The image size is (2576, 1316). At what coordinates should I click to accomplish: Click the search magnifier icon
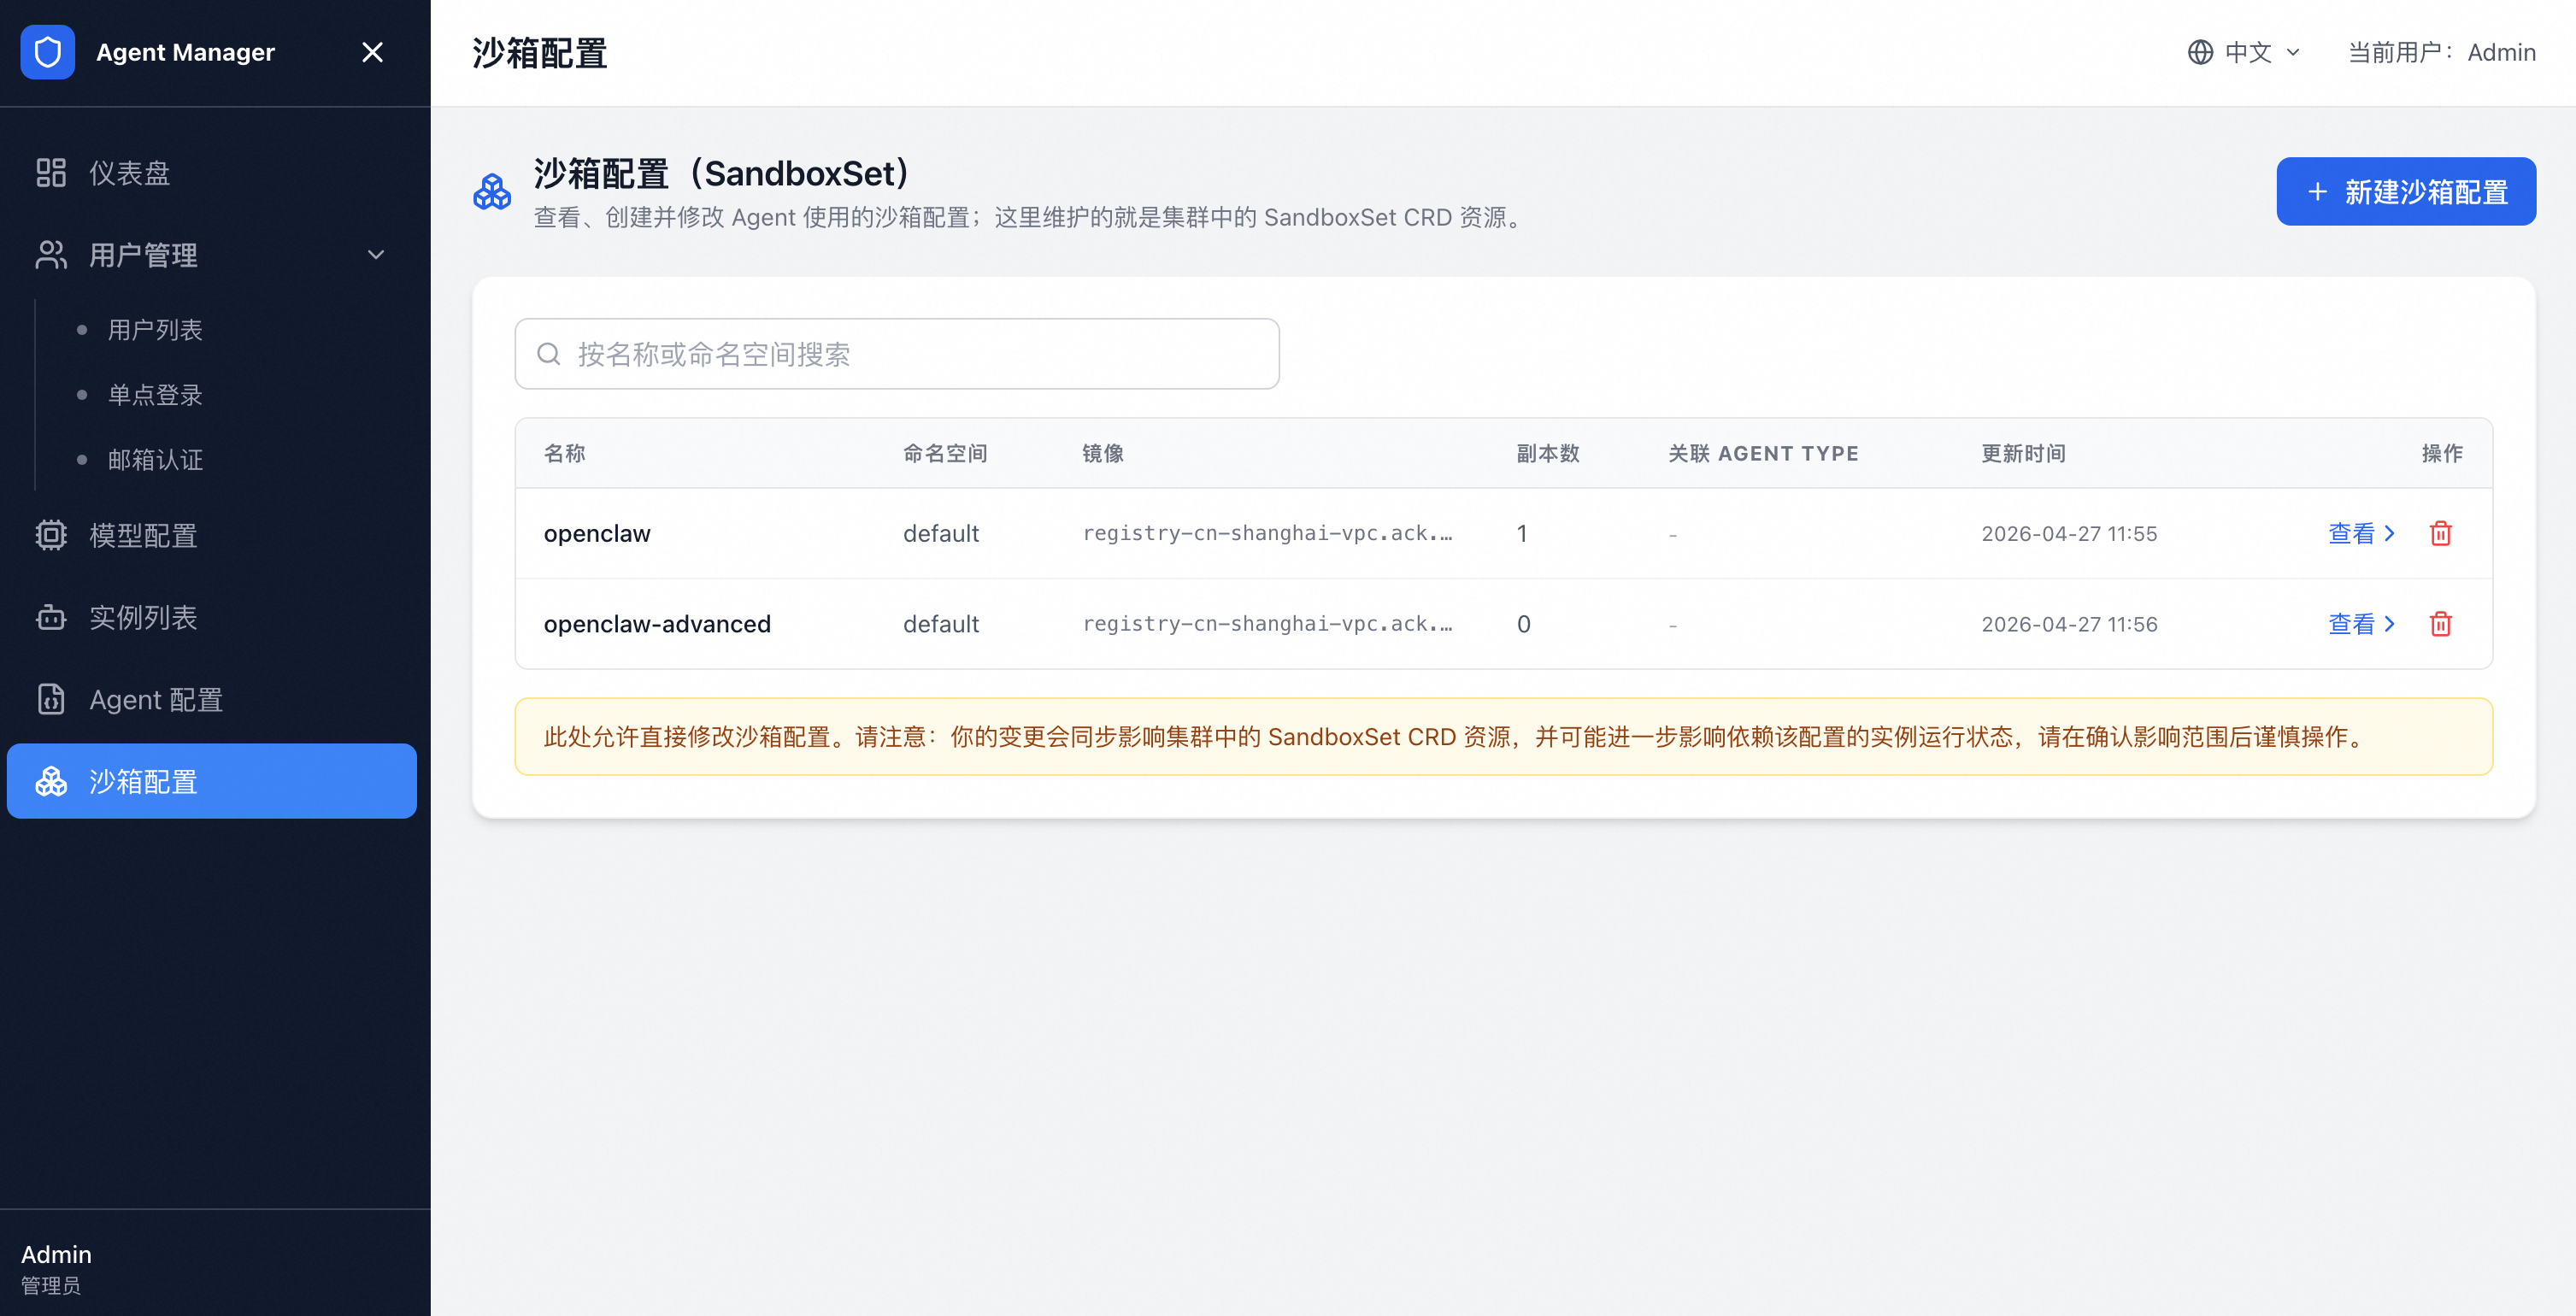click(x=548, y=354)
